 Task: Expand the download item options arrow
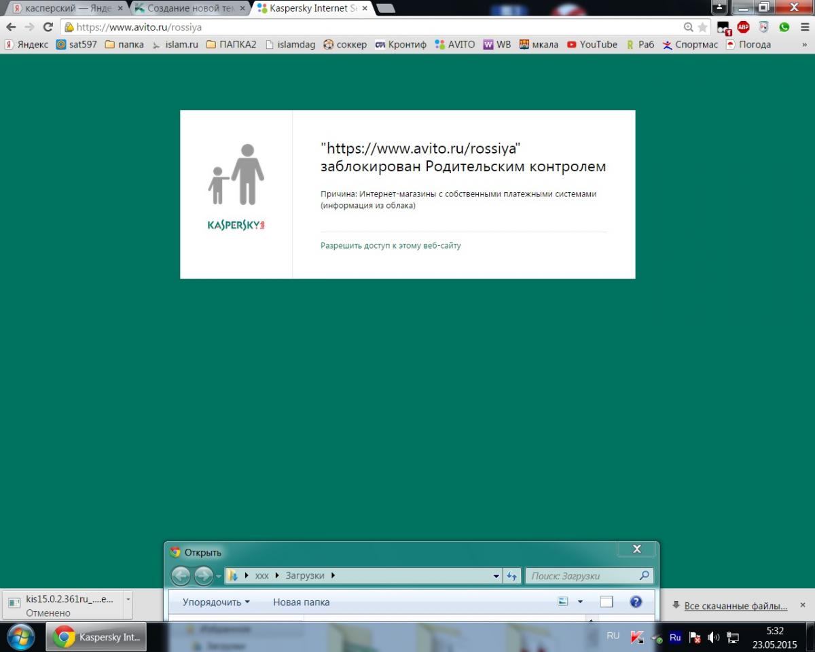coord(128,600)
